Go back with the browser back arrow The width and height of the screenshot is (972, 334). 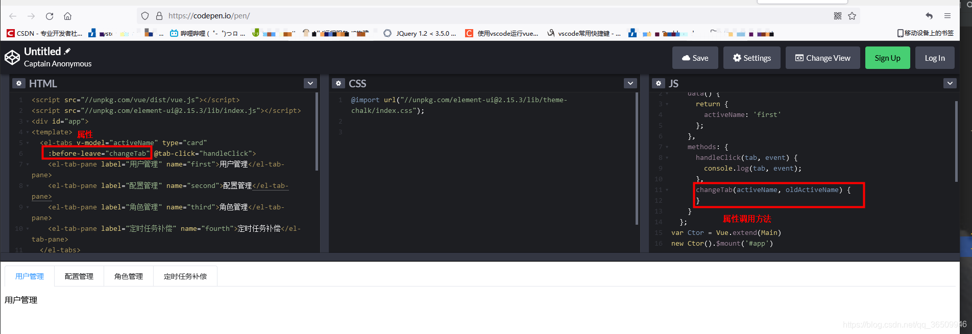(13, 16)
